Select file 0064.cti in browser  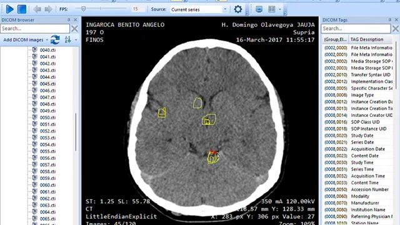pos(47,212)
